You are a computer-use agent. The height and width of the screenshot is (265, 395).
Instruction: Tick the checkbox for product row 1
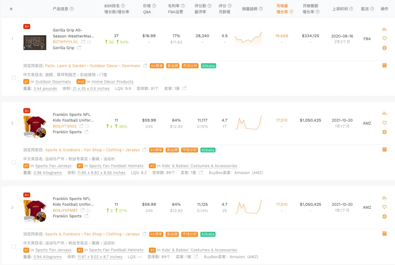tap(14, 78)
